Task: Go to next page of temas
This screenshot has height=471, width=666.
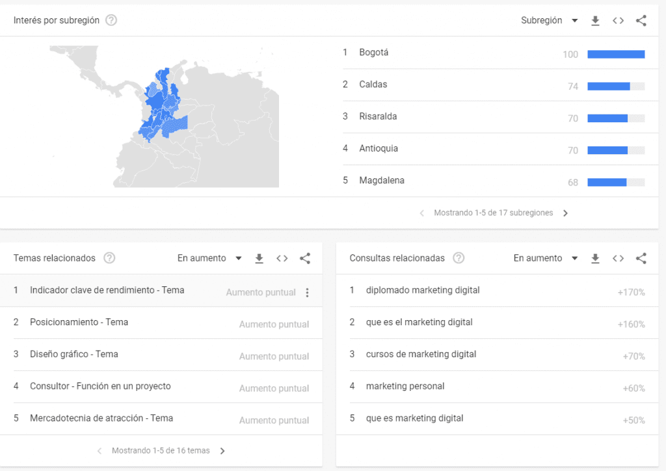Action: (x=222, y=451)
